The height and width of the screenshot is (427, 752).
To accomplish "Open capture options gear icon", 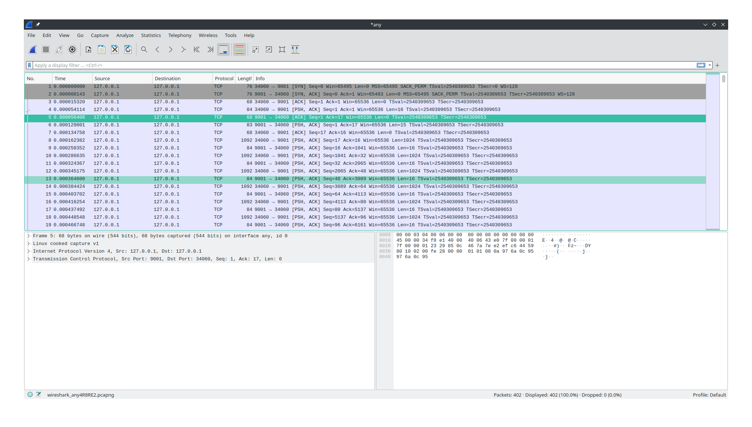I will [x=72, y=49].
